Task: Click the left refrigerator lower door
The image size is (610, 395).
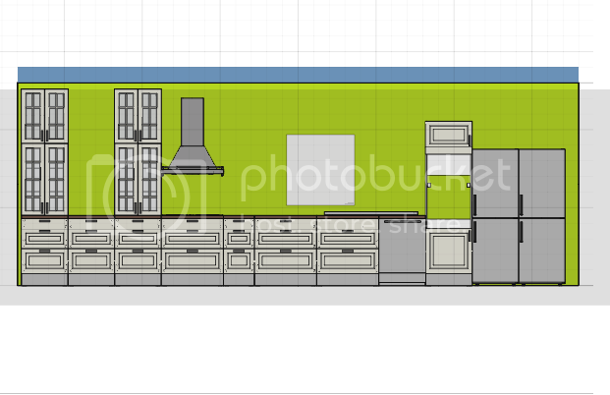Action: pyautogui.click(x=495, y=251)
